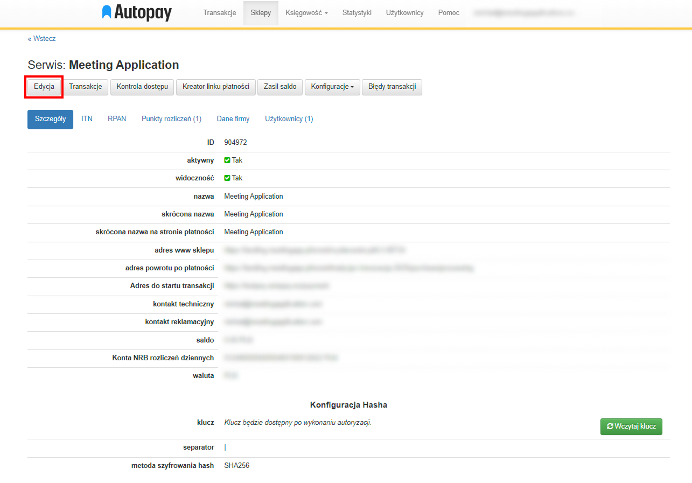Toggle the green 'widoczność' Tak checkmark
Screen dimensions: 692x483
coord(227,178)
